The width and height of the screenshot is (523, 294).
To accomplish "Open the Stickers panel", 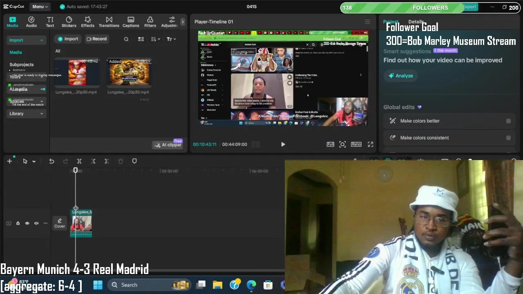I will pos(69,22).
